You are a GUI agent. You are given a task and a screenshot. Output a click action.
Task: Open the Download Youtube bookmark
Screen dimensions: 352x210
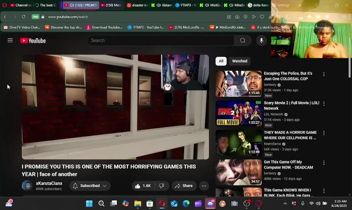coord(105,27)
